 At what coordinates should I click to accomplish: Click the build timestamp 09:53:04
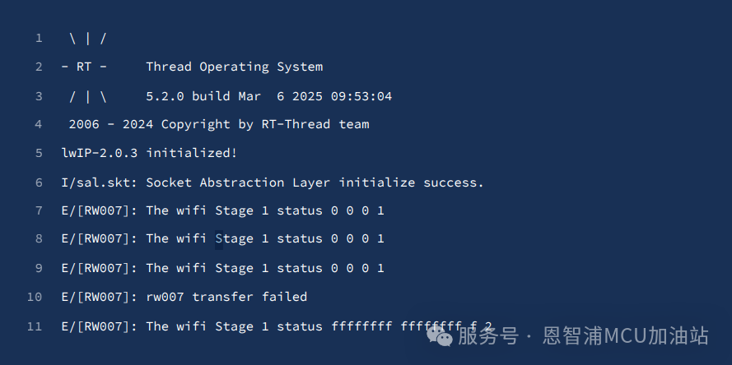pos(361,96)
